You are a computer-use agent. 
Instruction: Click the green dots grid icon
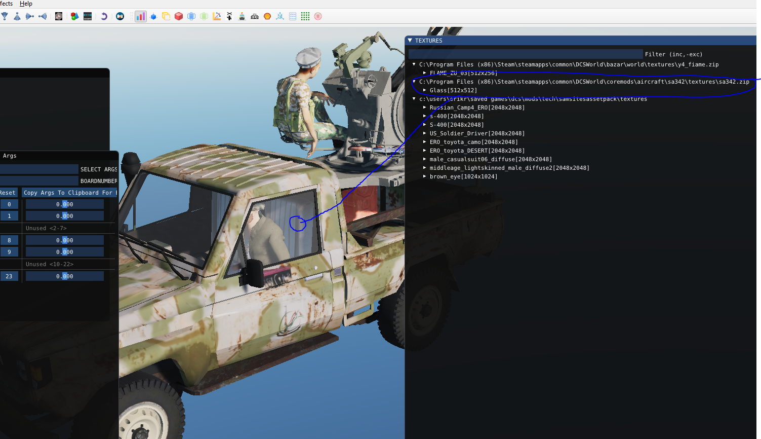[x=305, y=16]
